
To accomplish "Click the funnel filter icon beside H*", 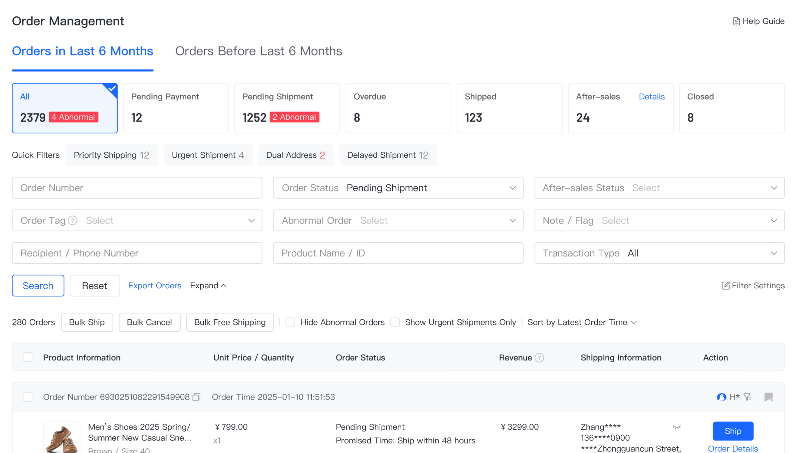I will (x=748, y=397).
